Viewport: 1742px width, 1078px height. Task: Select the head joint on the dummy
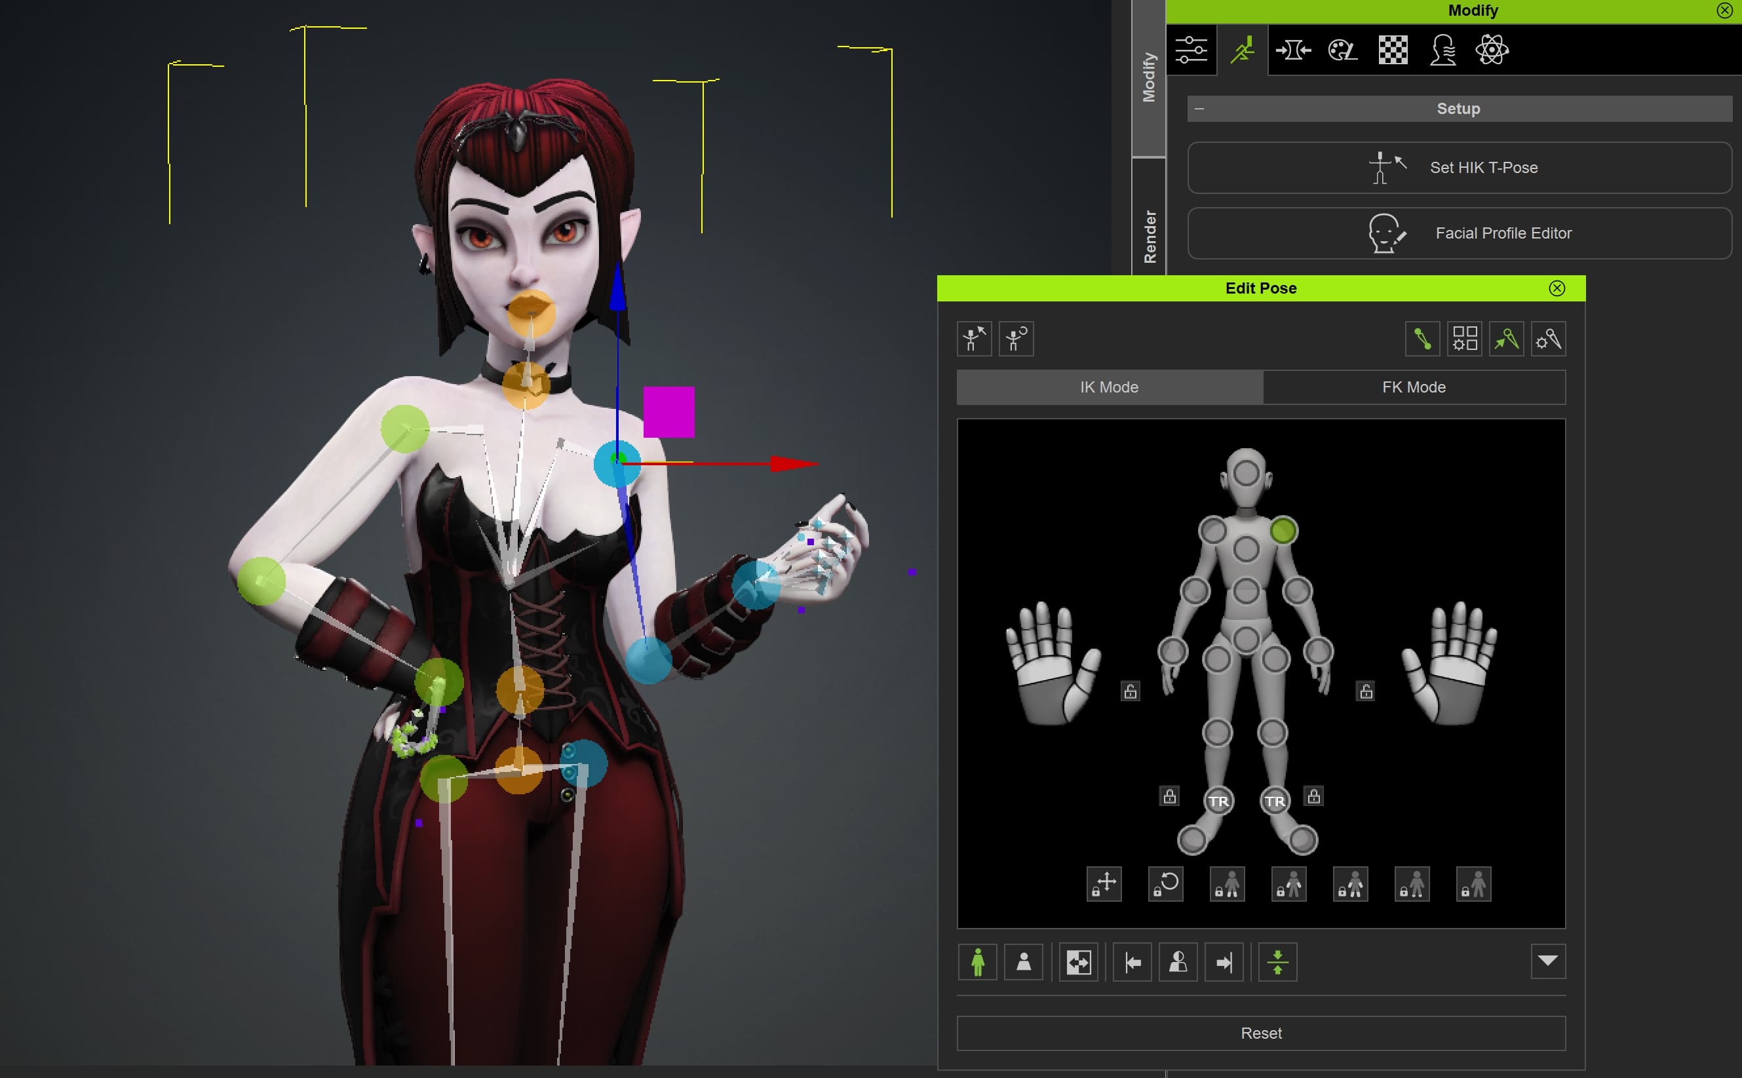(1246, 473)
